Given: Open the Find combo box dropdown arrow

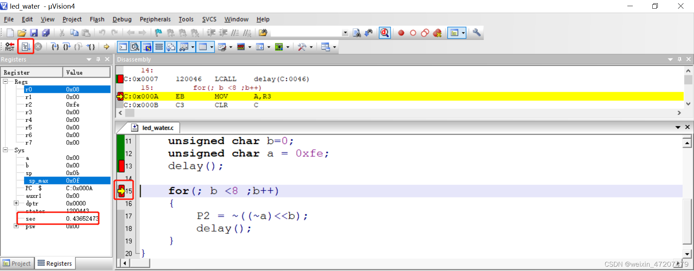Looking at the screenshot, I should (x=345, y=33).
